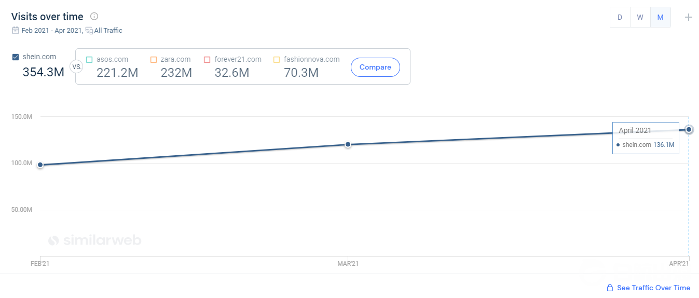Image resolution: width=699 pixels, height=298 pixels.
Task: Click the Feb'21 data point on the line
Action: coord(40,165)
